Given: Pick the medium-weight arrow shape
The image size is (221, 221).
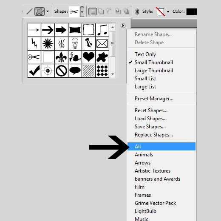Looking at the screenshot, I should (x=48, y=30).
